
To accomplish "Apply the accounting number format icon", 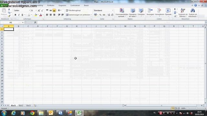I will pos(95,15).
